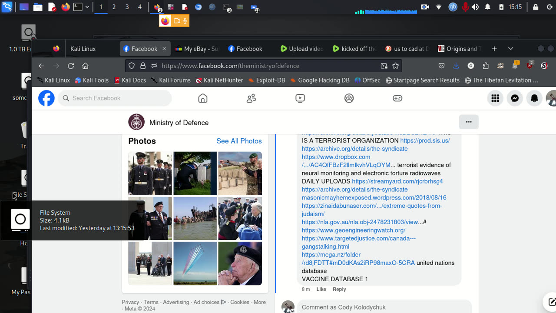The width and height of the screenshot is (556, 313).
Task: Open Facebook Home feed icon
Action: pyautogui.click(x=203, y=98)
